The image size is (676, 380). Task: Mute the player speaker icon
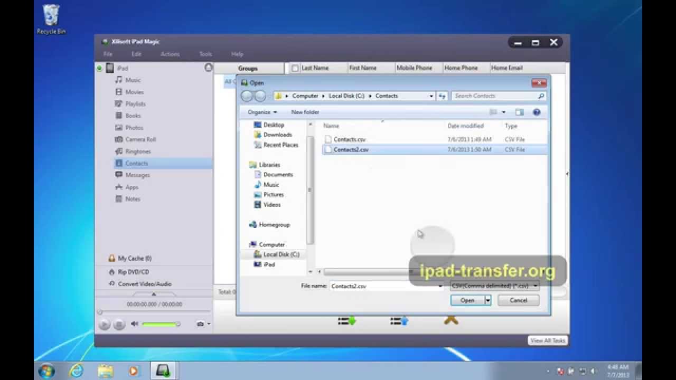tap(135, 324)
